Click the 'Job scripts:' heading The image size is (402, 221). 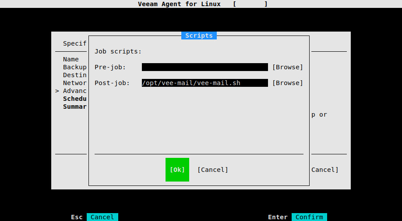118,51
